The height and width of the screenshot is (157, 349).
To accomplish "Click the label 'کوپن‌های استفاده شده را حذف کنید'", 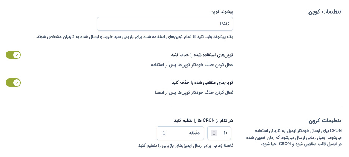I will pos(202,55).
